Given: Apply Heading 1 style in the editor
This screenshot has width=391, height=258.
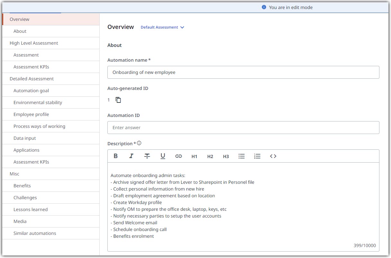Looking at the screenshot, I should pos(194,156).
